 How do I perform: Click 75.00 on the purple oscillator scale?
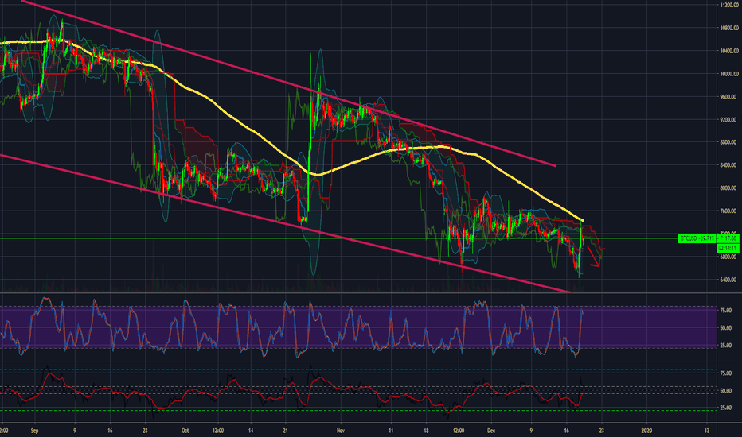[x=726, y=311]
